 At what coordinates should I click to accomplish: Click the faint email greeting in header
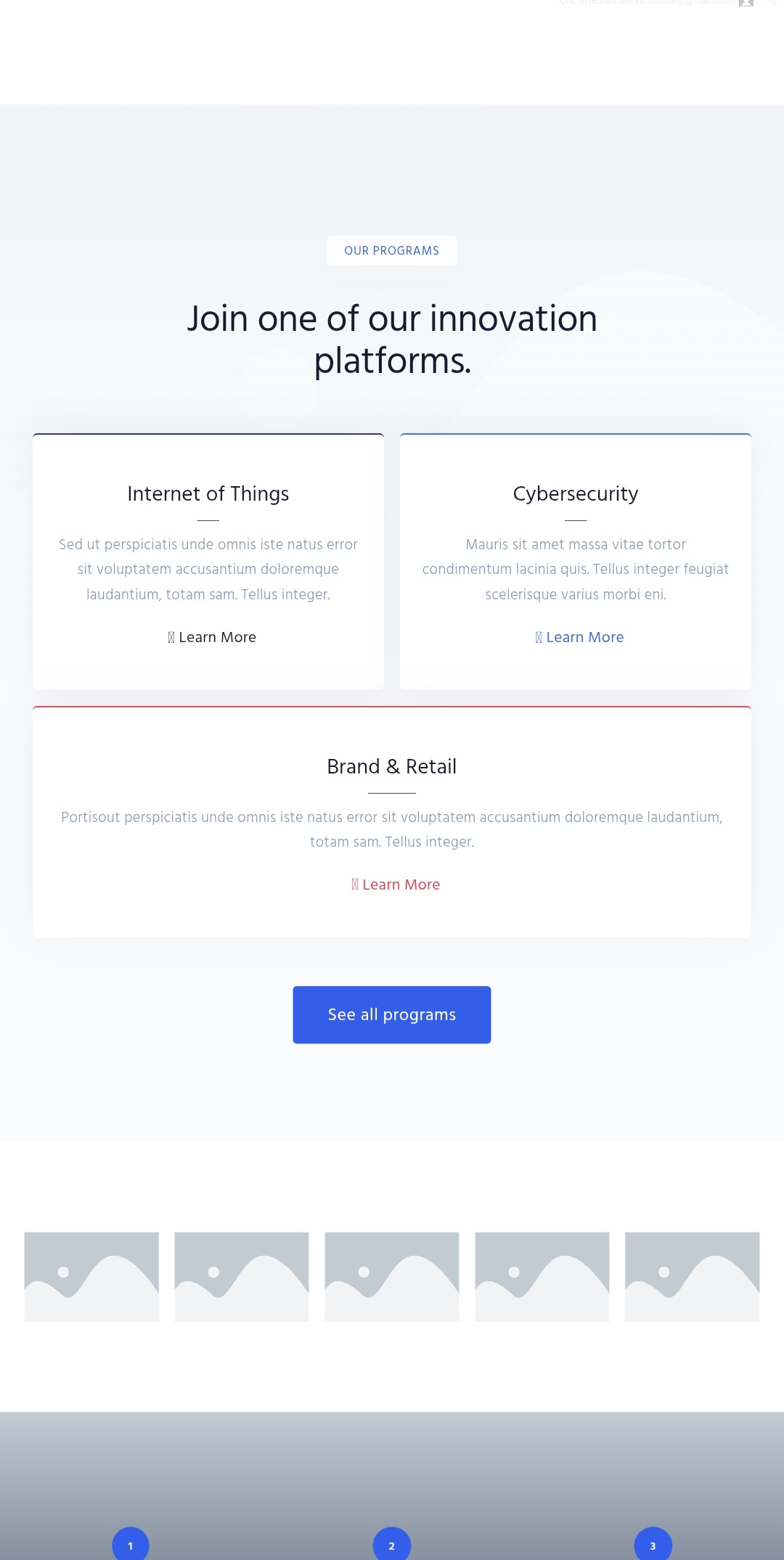tap(646, 3)
